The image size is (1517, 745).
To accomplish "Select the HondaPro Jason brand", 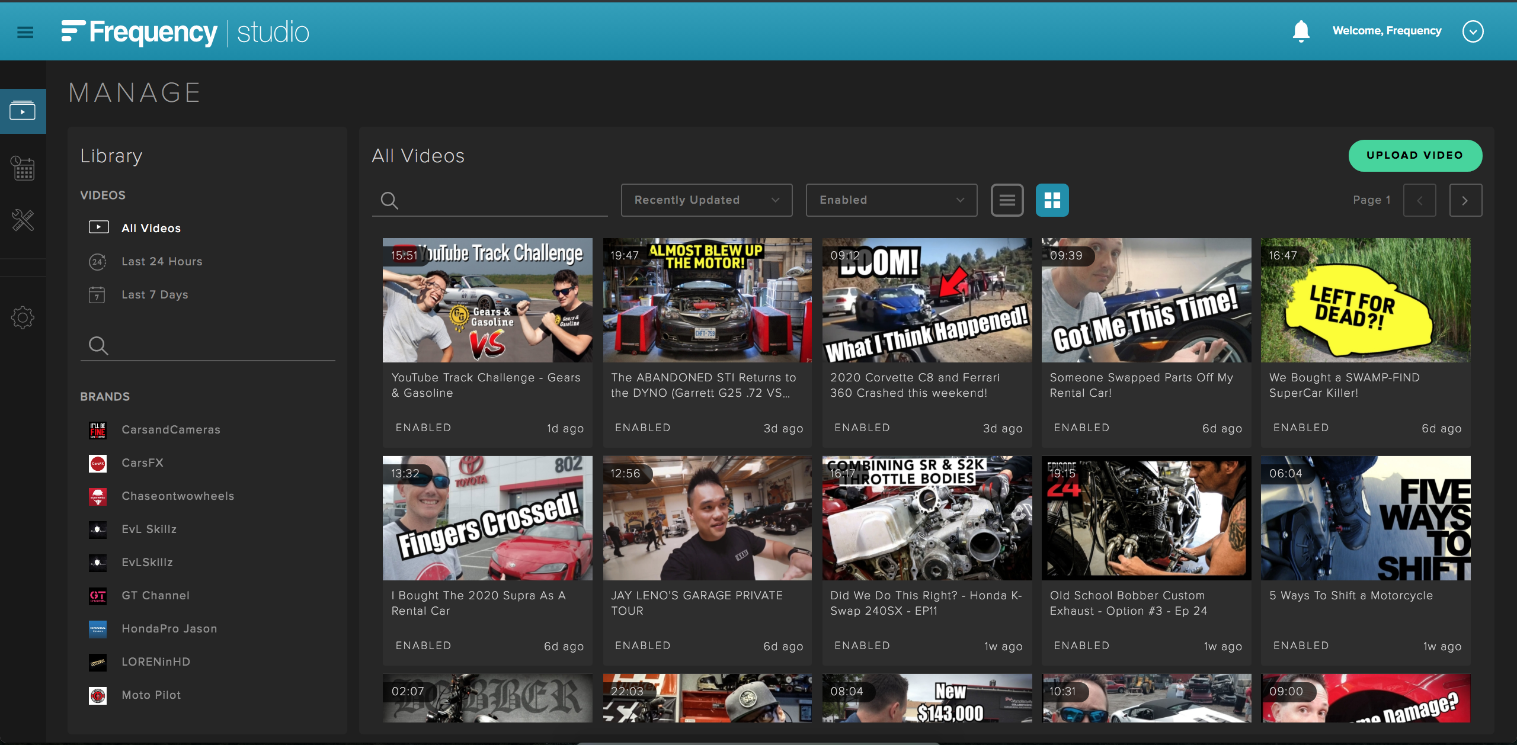I will [x=169, y=628].
